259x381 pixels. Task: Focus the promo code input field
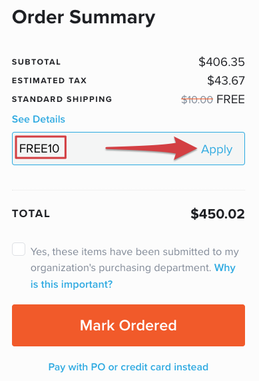point(129,149)
